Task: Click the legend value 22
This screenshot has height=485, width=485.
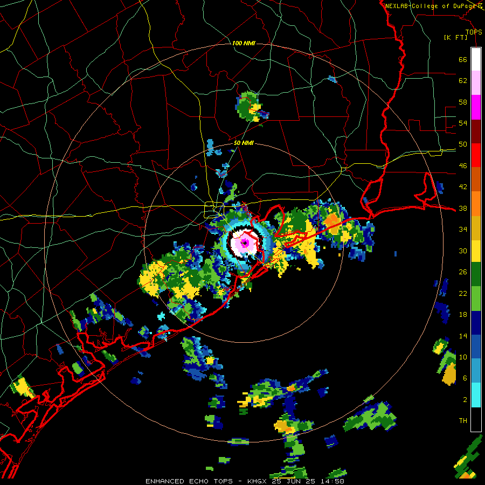Action: [x=463, y=293]
